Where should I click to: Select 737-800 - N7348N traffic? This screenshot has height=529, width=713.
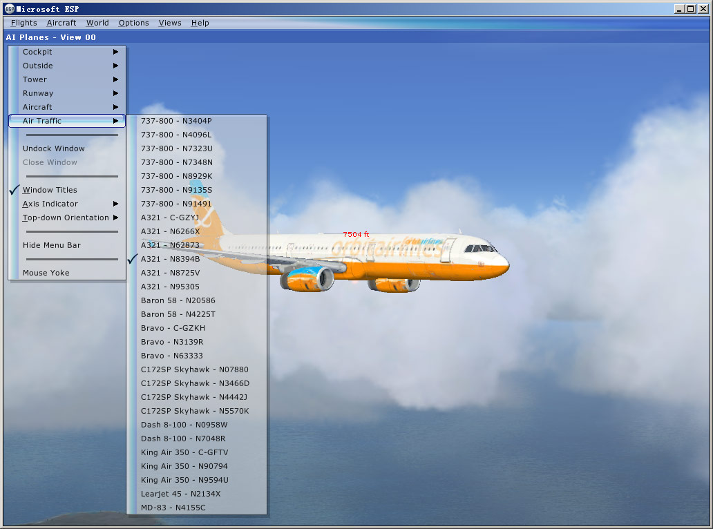coord(196,162)
